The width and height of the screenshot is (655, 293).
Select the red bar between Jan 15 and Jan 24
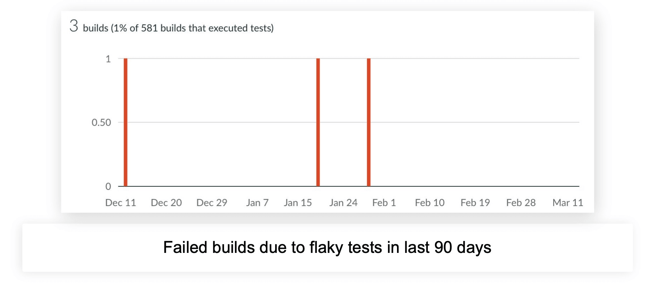[318, 122]
